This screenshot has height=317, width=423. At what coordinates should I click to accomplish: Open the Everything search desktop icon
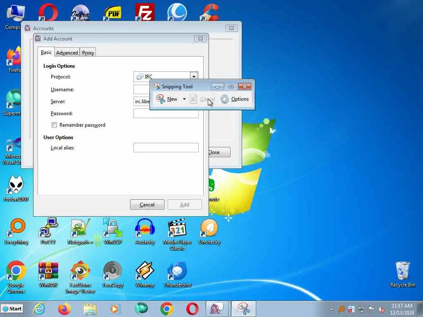tap(16, 232)
